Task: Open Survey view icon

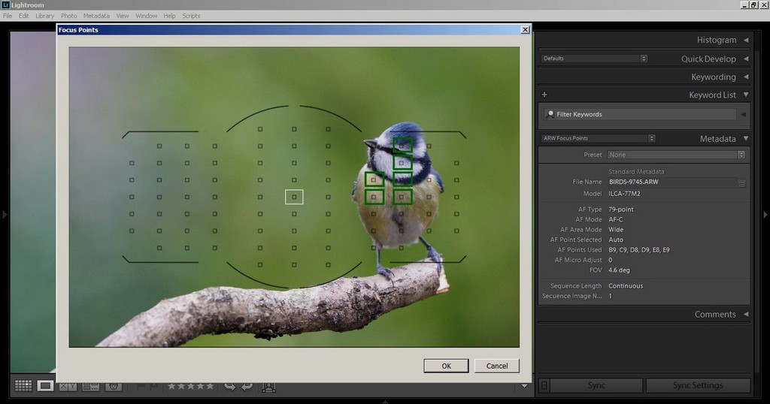Action: (x=91, y=387)
